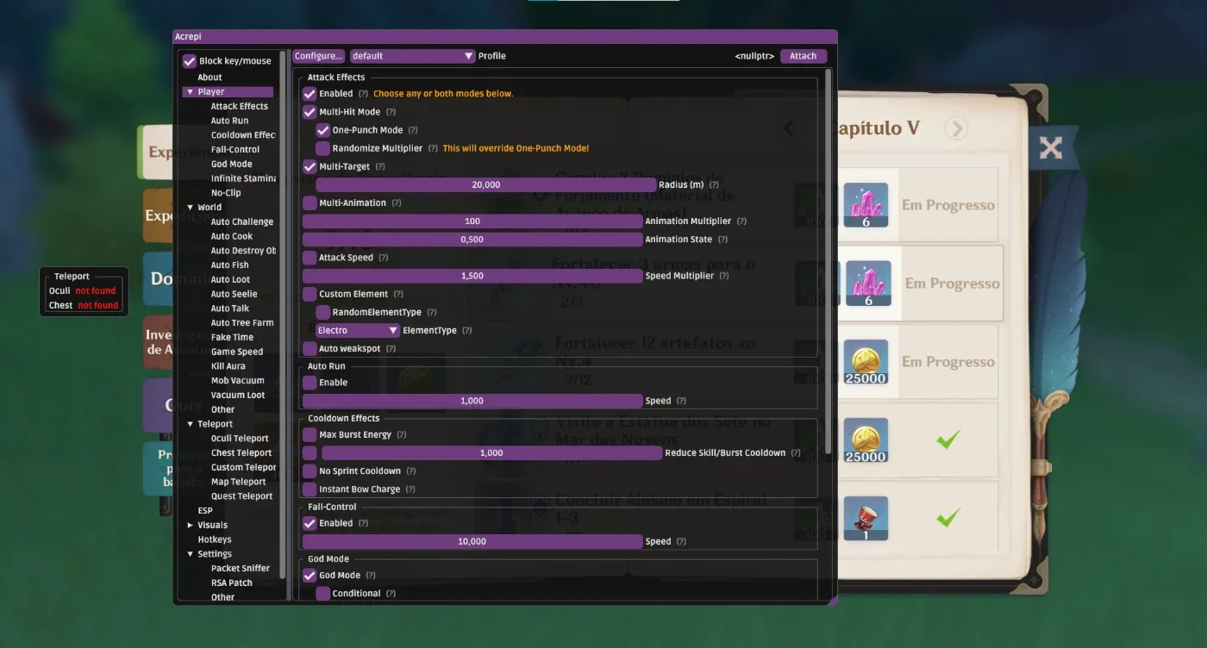This screenshot has height=648, width=1207.
Task: Uncheck Multi-Target option
Action: pos(310,166)
